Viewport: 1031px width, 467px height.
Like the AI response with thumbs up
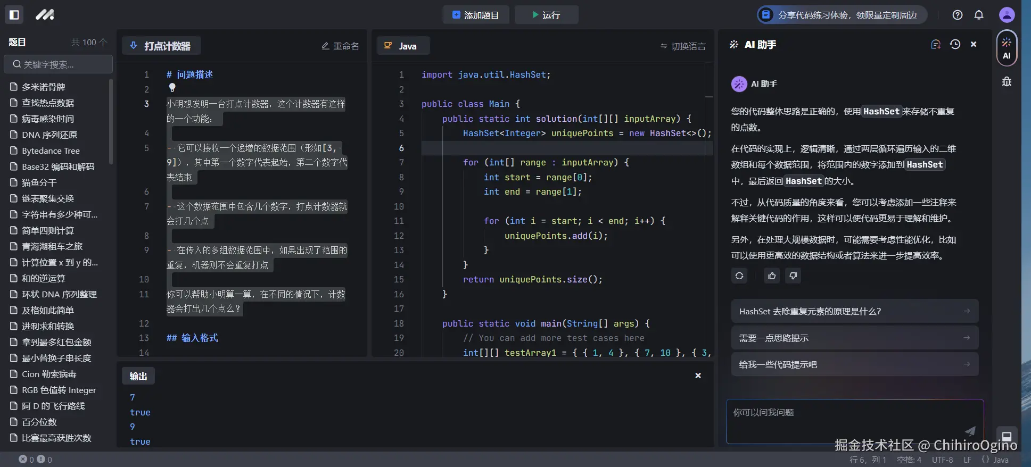click(x=772, y=276)
